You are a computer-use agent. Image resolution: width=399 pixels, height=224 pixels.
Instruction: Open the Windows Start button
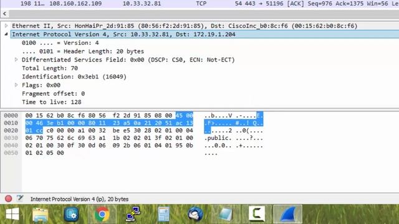click(12, 214)
